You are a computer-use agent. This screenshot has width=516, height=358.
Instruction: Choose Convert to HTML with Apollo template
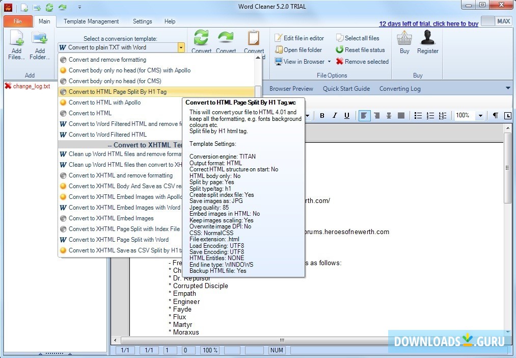(x=120, y=103)
